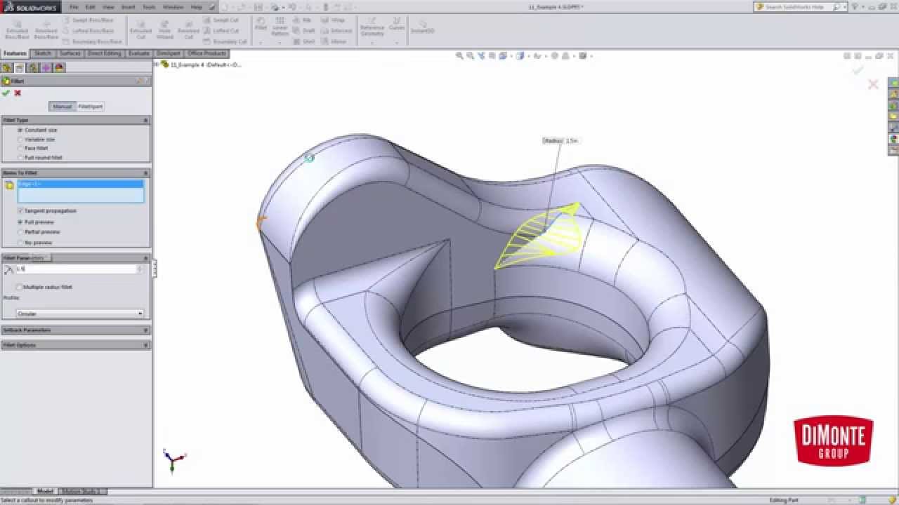The height and width of the screenshot is (505, 899).
Task: Click the Swept Cut tool
Action: [221, 20]
